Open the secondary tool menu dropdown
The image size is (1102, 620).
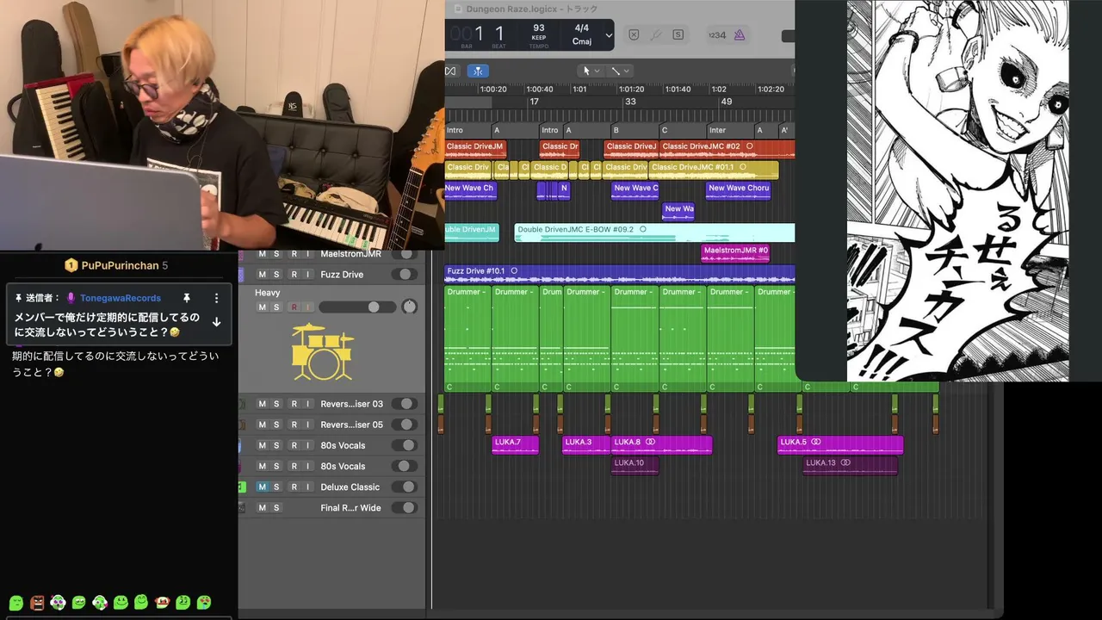tap(626, 71)
